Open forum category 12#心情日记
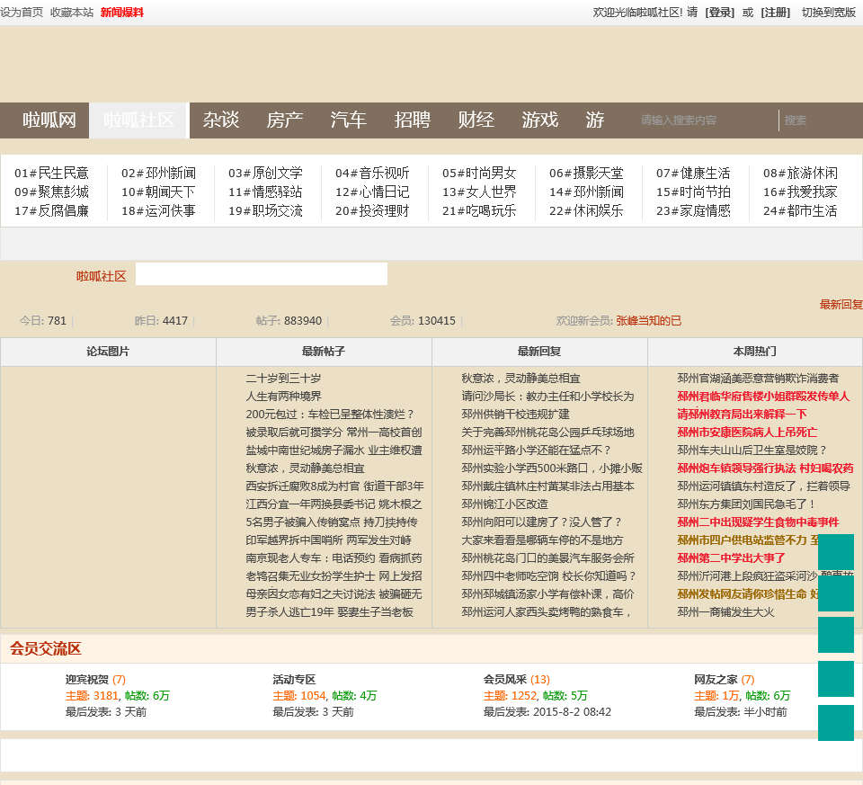Viewport: 863px width, 785px height. click(372, 192)
